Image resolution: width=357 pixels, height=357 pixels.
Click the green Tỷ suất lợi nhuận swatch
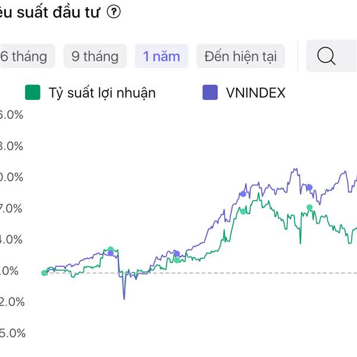click(33, 93)
